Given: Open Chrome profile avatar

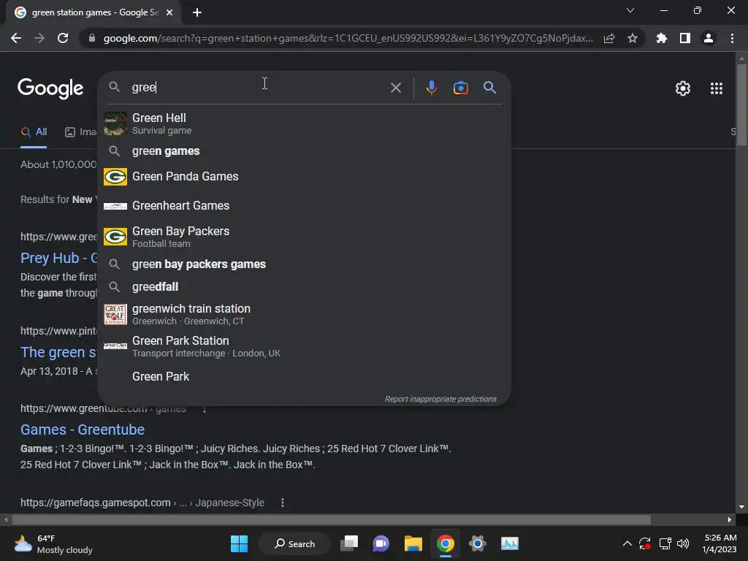Looking at the screenshot, I should pos(709,38).
